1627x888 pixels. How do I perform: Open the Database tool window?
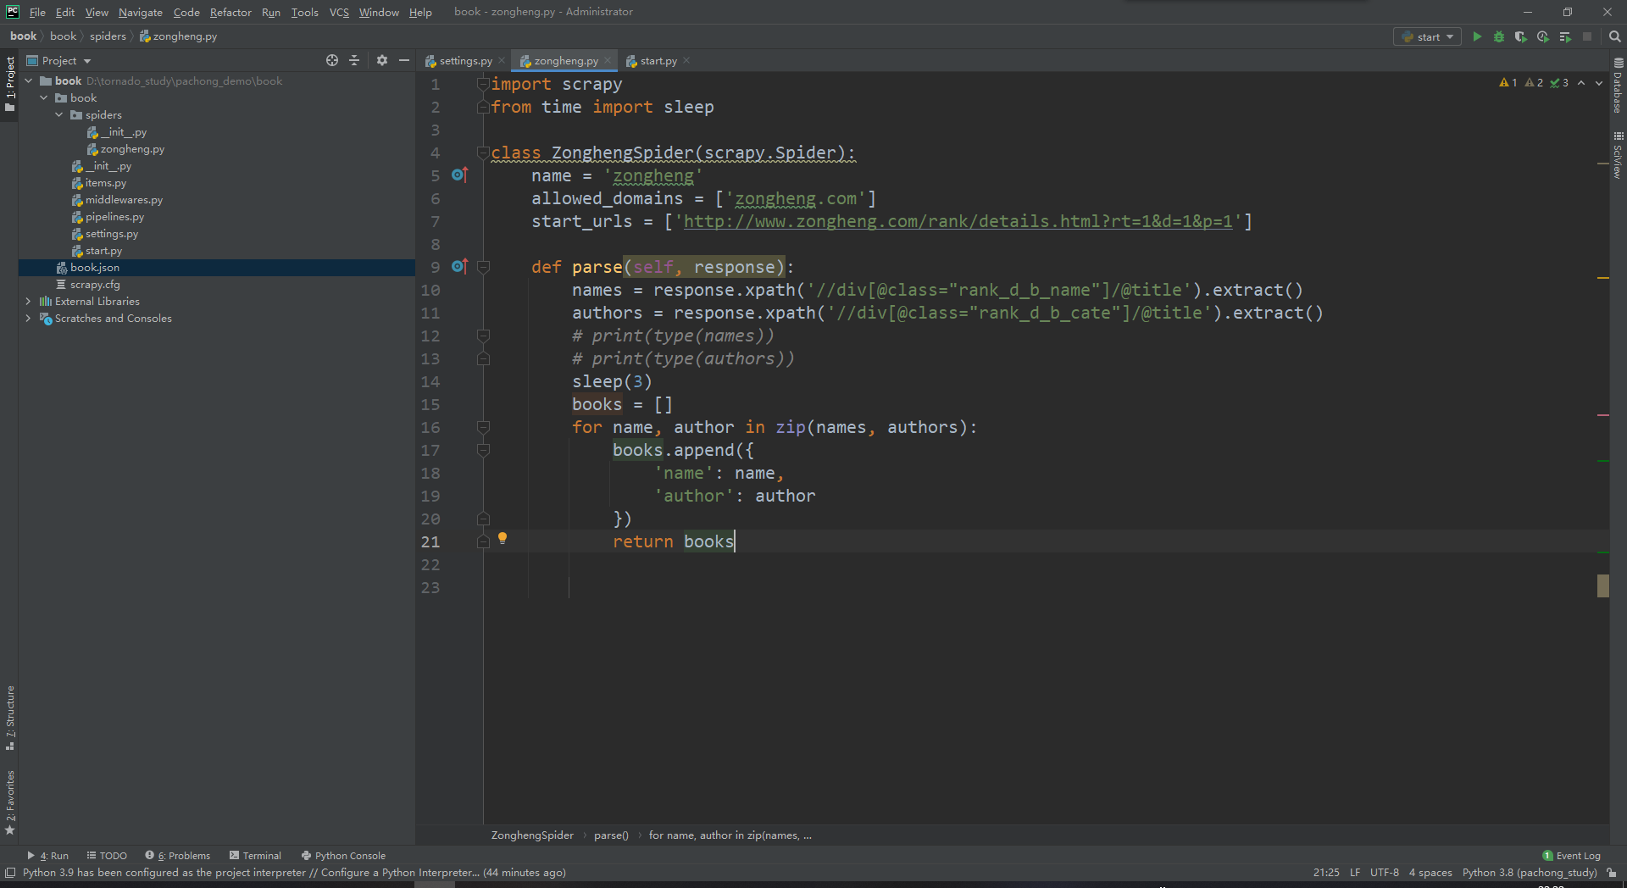coord(1618,85)
